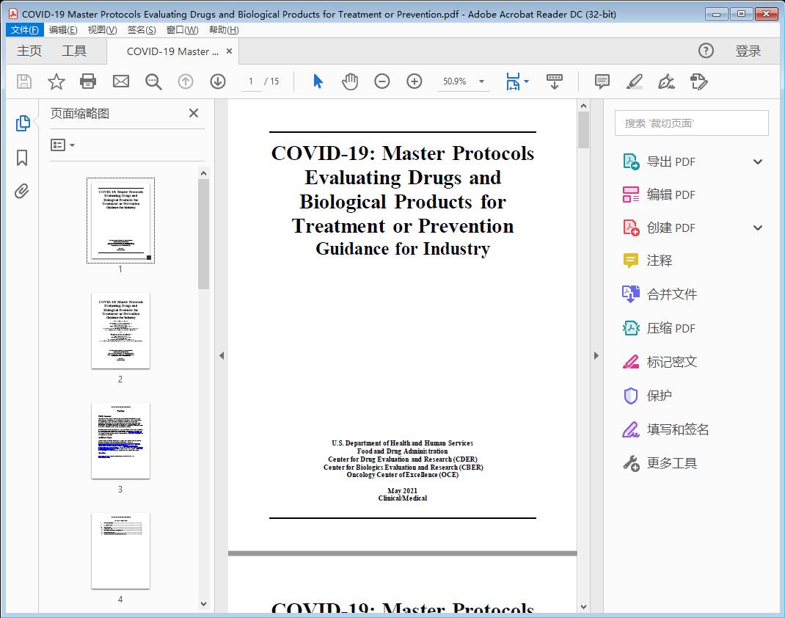The image size is (785, 618).
Task: Enable reading mode with the display icon
Action: [554, 81]
